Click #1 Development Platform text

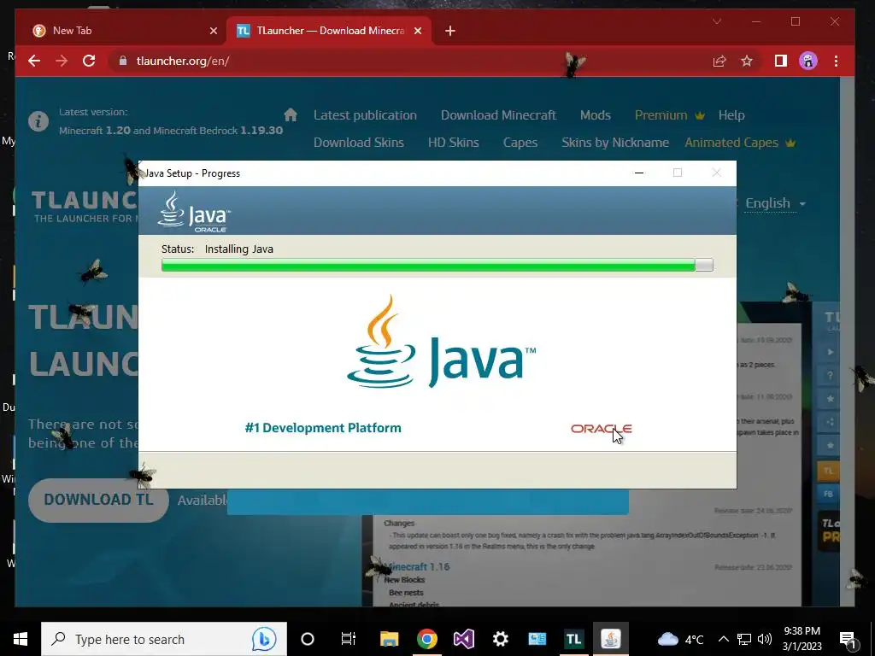323,428
